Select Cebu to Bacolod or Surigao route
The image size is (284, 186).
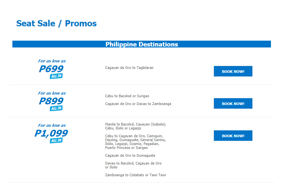click(127, 96)
